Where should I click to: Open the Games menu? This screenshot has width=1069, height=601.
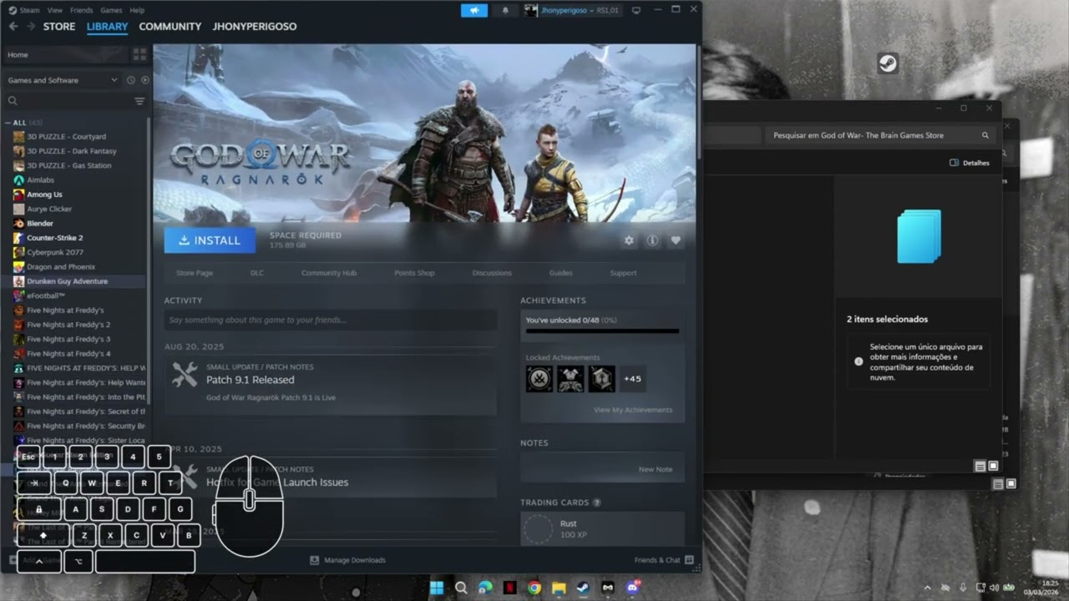111,10
